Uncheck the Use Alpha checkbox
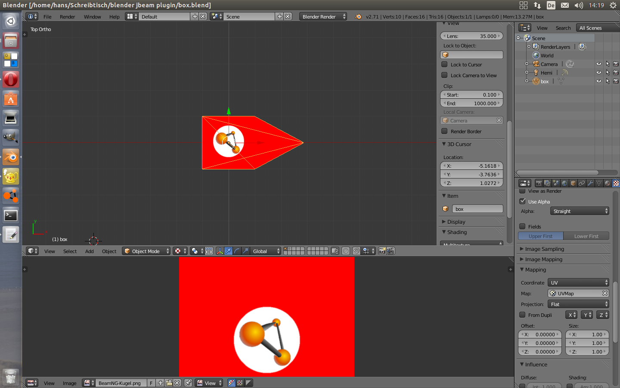The height and width of the screenshot is (388, 620). click(522, 201)
